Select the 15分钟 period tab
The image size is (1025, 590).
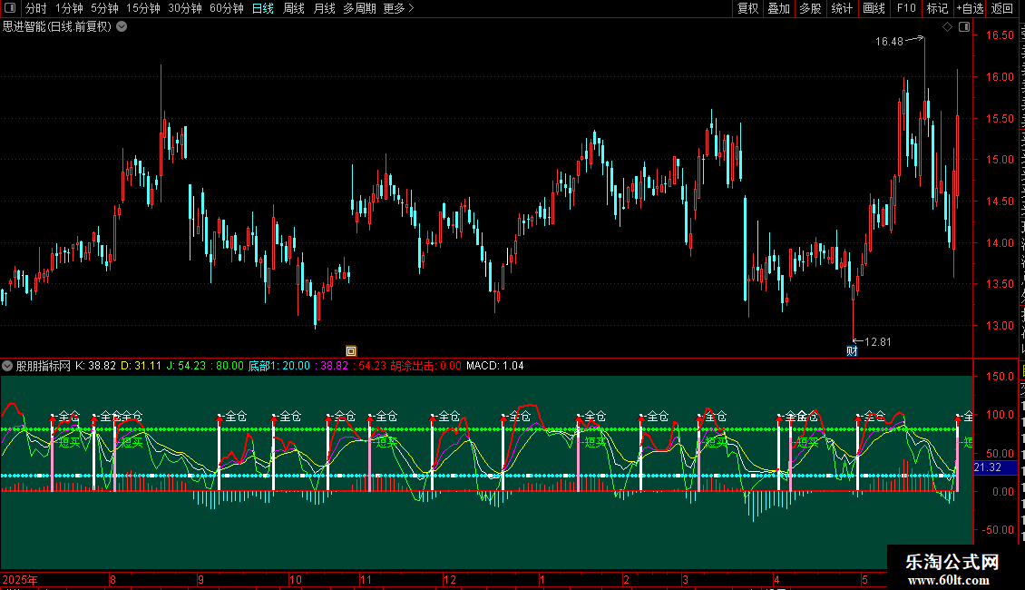[142, 8]
